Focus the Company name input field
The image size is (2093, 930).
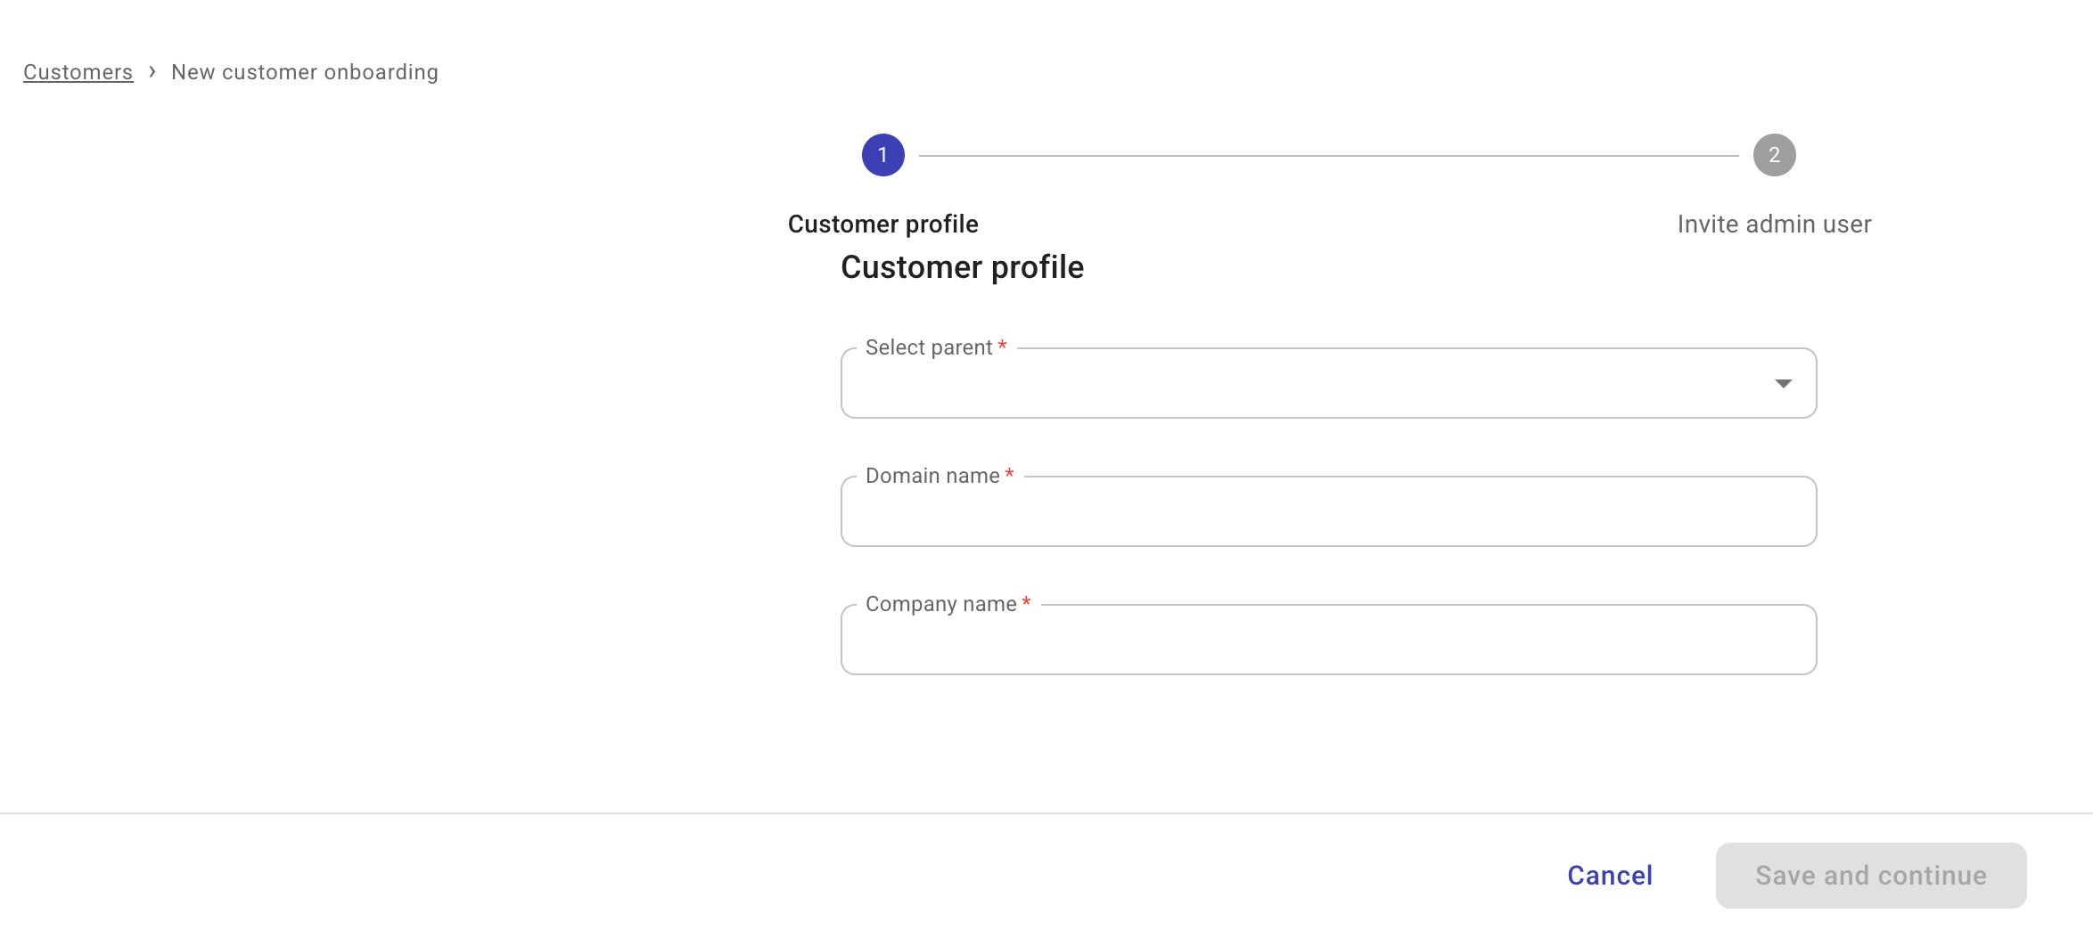[1327, 640]
